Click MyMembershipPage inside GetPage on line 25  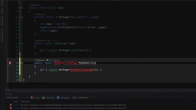tap(81, 70)
